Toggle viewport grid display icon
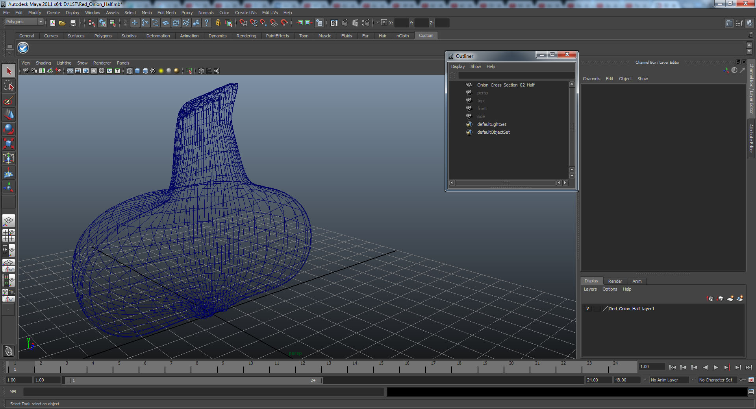Viewport: 756px width, 409px height. click(70, 71)
